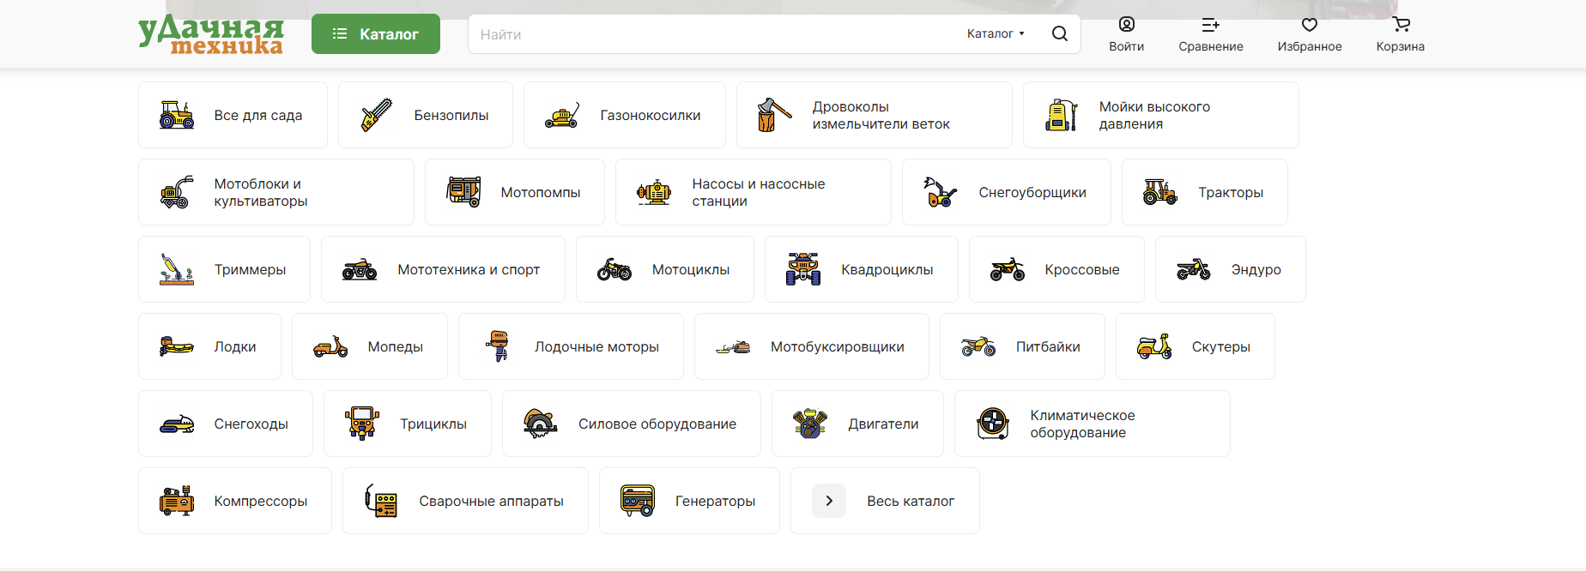1586x571 pixels.
Task: Click the Мотопомпы pump icon
Action: click(463, 192)
